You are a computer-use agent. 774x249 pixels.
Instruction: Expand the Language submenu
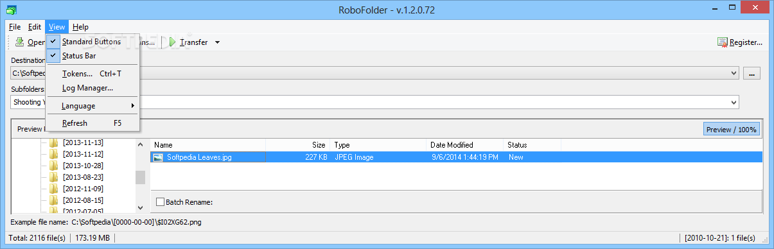(92, 106)
